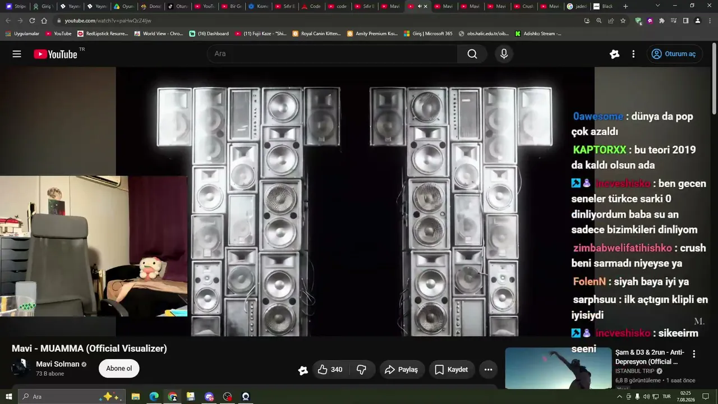Switch to the Stripe tab
This screenshot has height=404, width=718.
[x=16, y=6]
